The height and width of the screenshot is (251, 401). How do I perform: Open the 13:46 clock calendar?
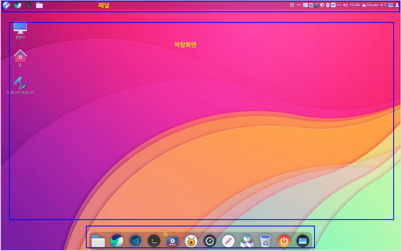click(355, 5)
